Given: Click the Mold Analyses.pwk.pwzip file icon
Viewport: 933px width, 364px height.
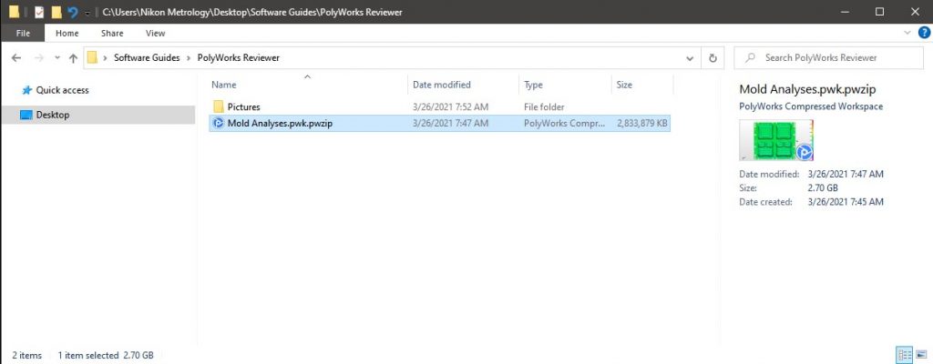Looking at the screenshot, I should 218,124.
